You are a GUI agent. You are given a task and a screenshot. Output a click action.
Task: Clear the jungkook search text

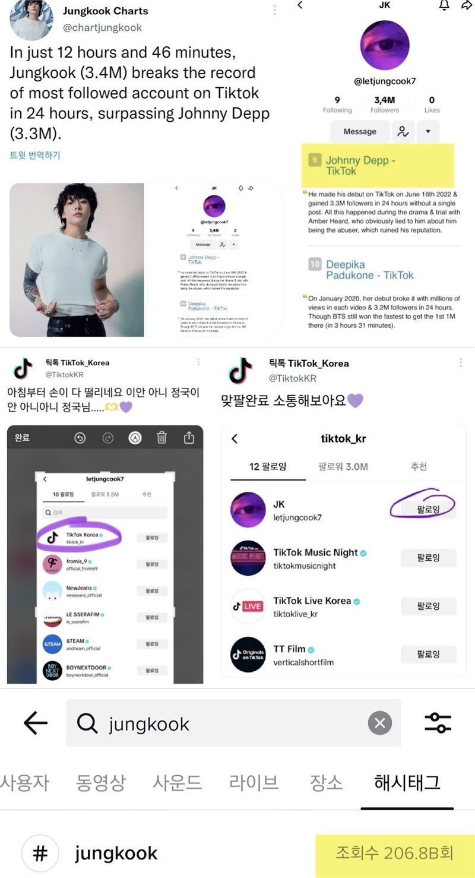coord(380,723)
